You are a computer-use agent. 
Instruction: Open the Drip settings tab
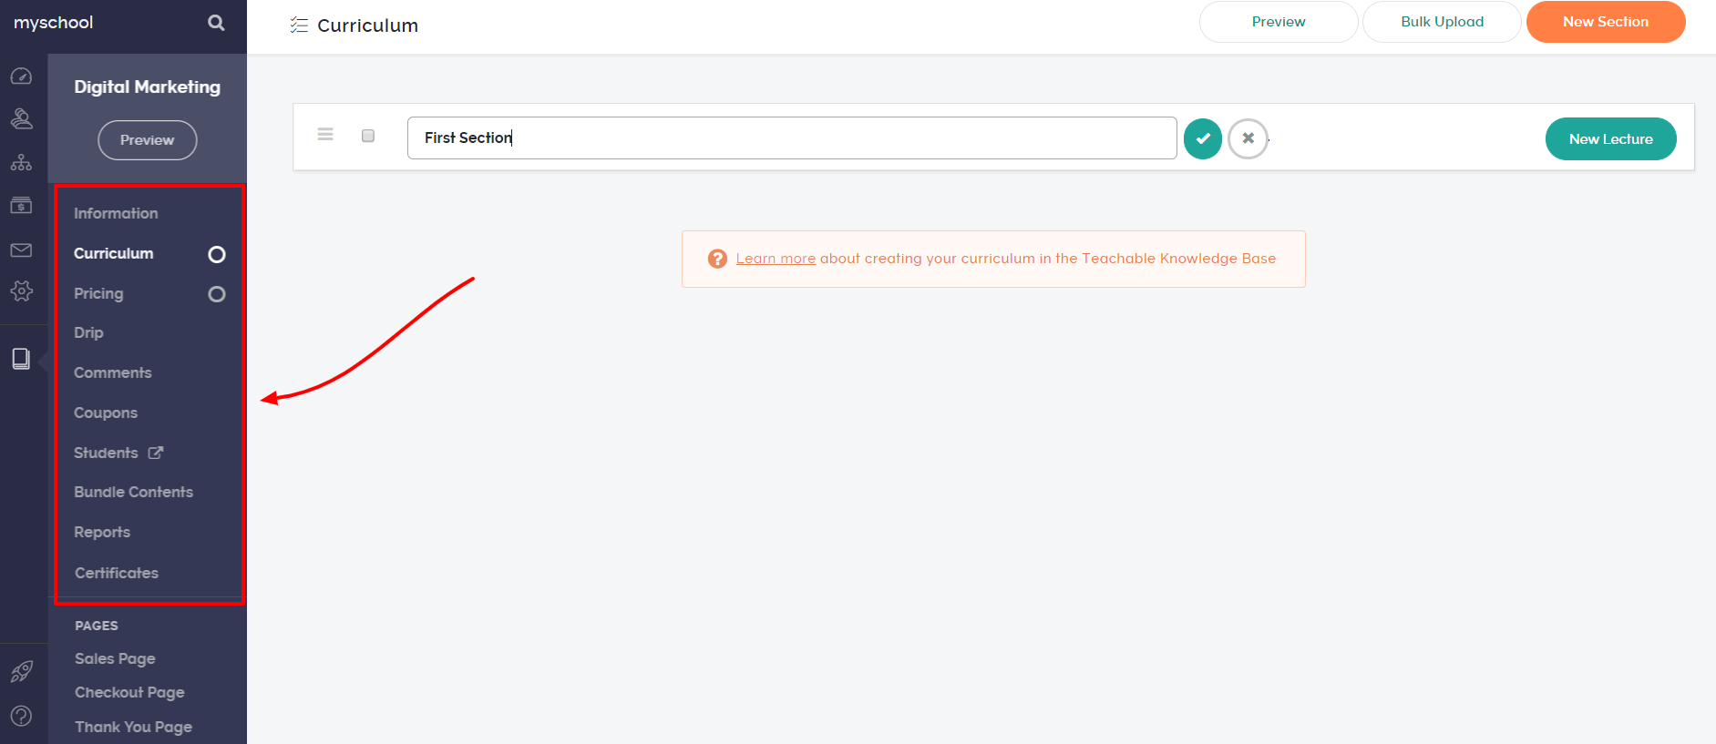point(87,332)
